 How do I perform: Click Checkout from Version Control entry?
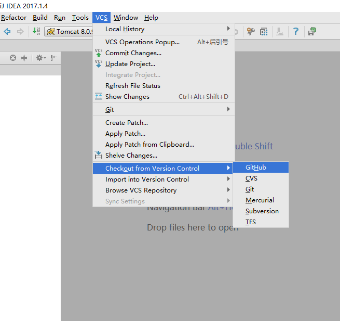(x=162, y=168)
